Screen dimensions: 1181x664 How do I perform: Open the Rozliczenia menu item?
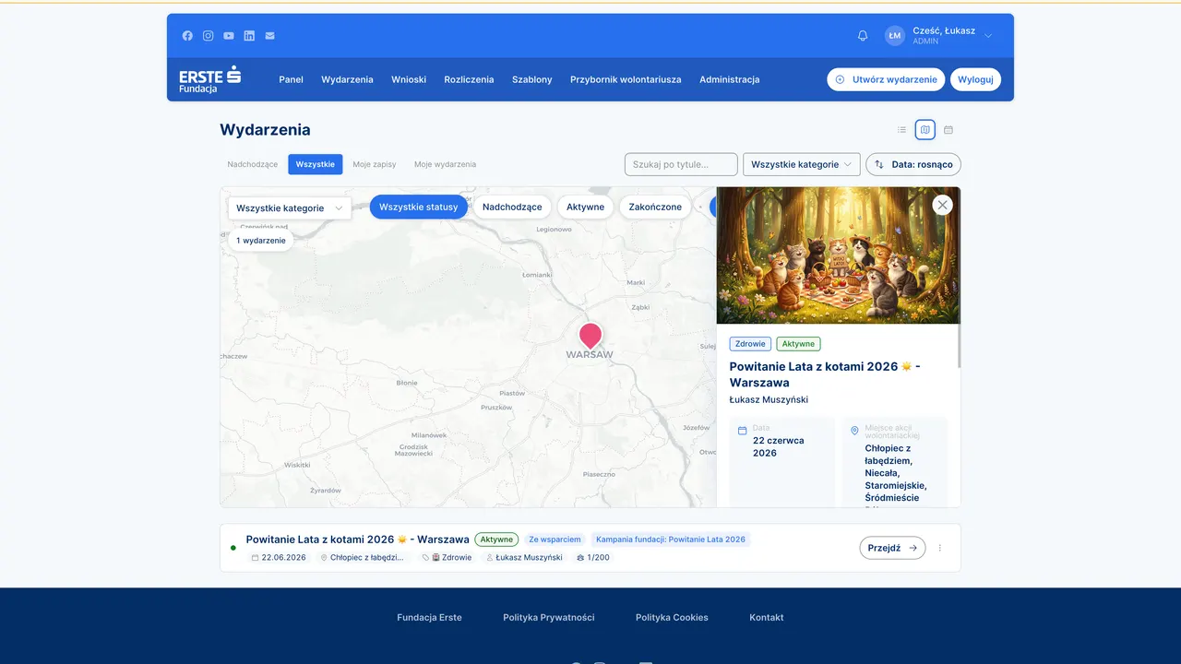pos(469,79)
